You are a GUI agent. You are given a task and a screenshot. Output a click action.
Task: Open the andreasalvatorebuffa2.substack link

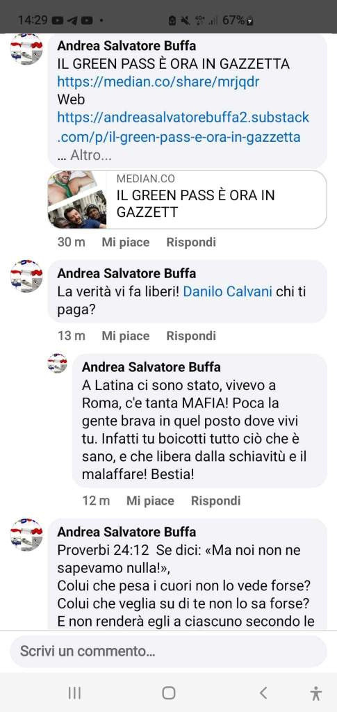coord(183,127)
